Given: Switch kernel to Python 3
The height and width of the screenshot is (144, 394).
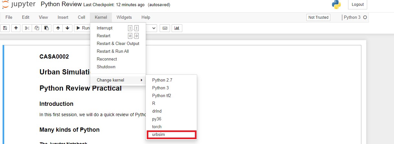Looking at the screenshot, I should [171, 88].
